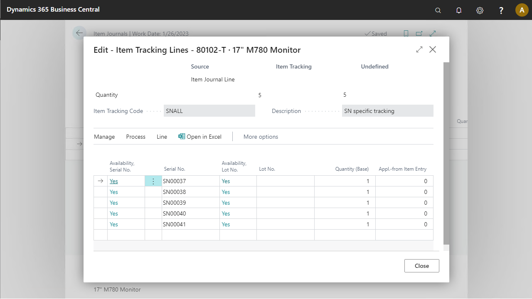Open the Process menu

(136, 137)
